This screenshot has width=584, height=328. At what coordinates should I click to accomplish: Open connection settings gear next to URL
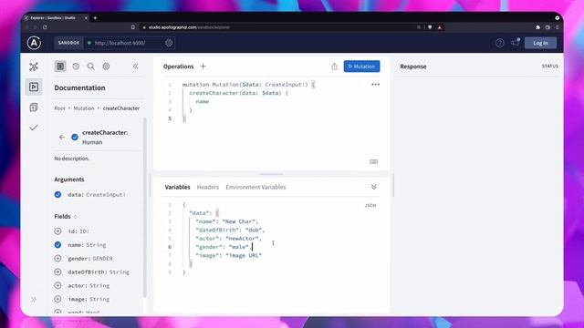tap(169, 43)
